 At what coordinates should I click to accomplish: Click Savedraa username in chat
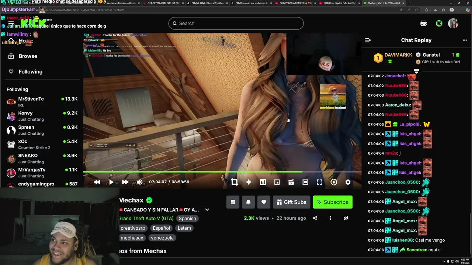pyautogui.click(x=417, y=250)
